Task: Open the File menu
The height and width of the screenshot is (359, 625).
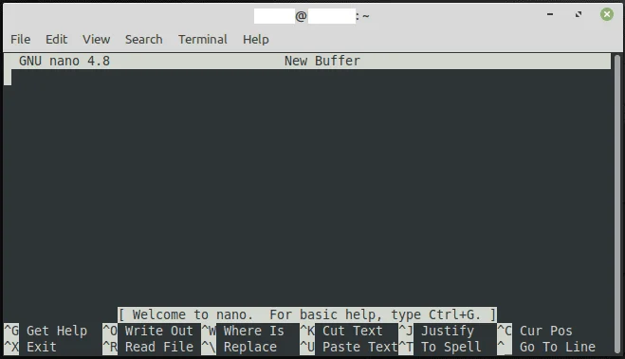Action: tap(20, 40)
